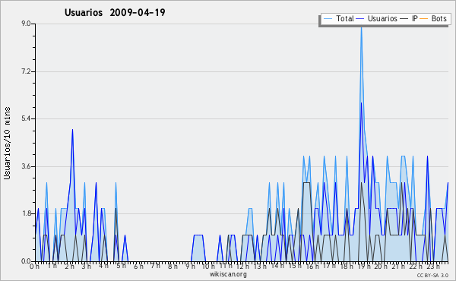The width and height of the screenshot is (456, 281).
Task: Click the 'CC BY-SA 3.0' license text
Action: (432, 275)
